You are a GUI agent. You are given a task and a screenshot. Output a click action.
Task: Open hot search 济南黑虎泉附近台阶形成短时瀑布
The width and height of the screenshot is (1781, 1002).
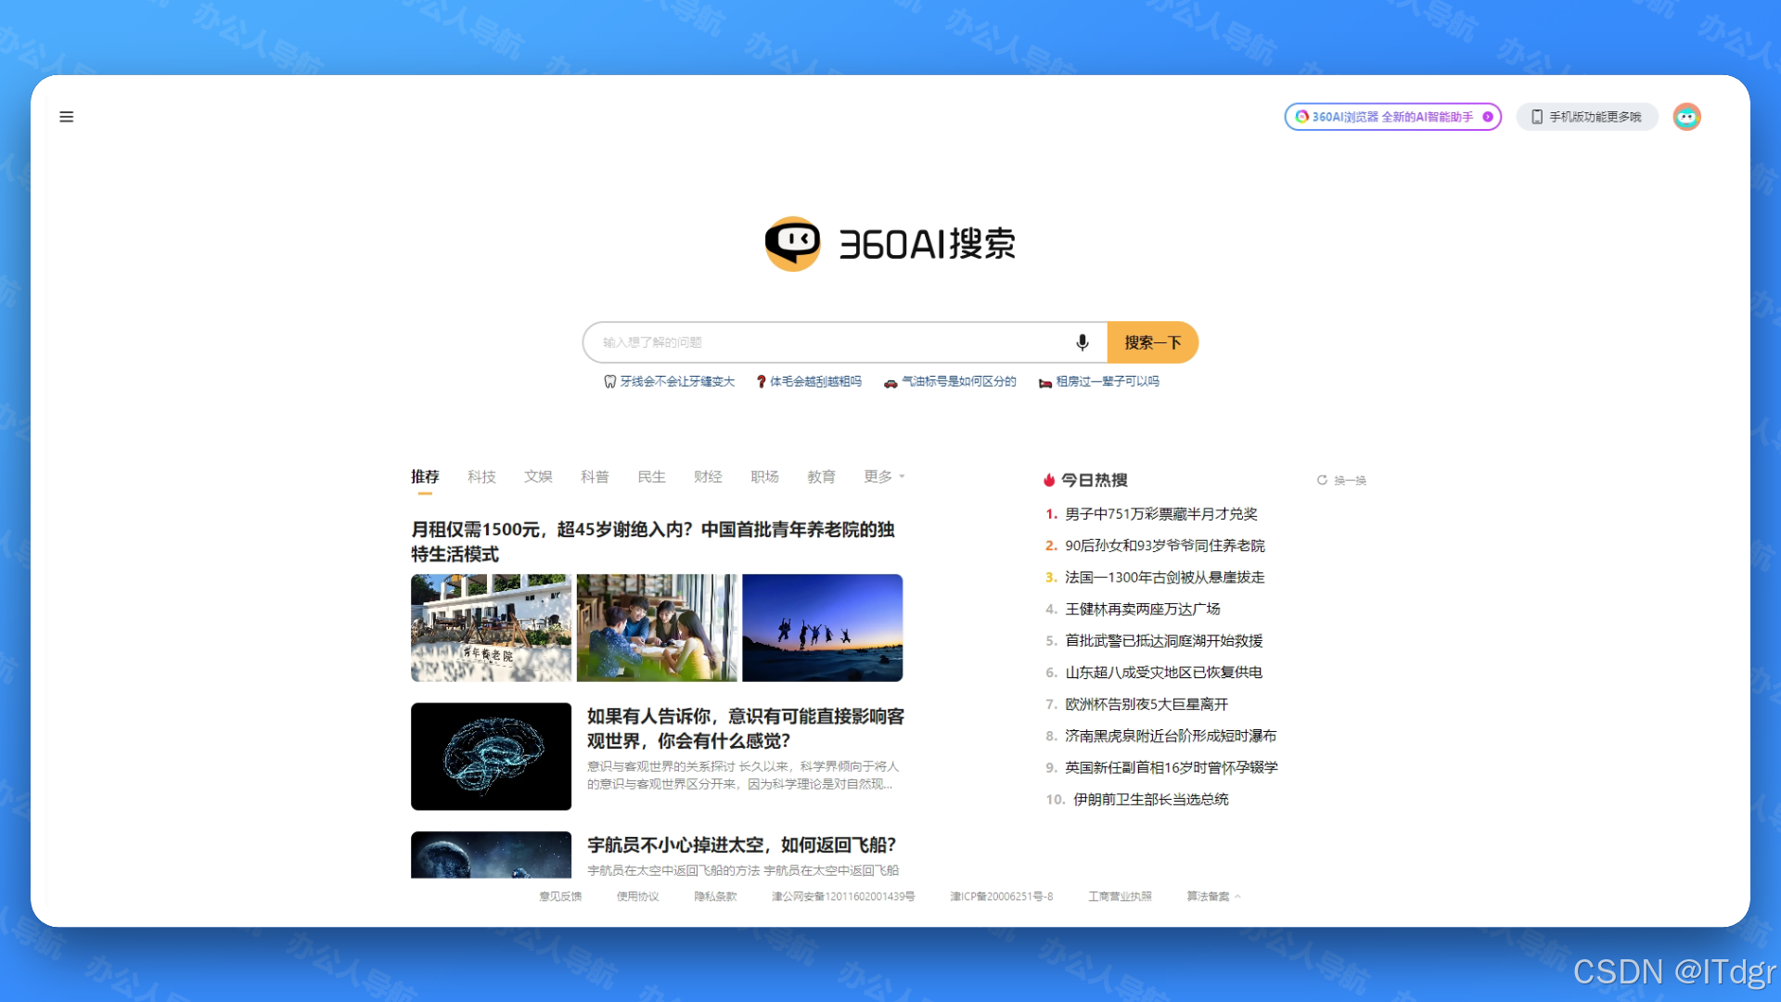1170,737
